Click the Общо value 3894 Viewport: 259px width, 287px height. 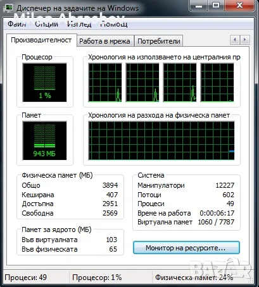click(x=110, y=185)
